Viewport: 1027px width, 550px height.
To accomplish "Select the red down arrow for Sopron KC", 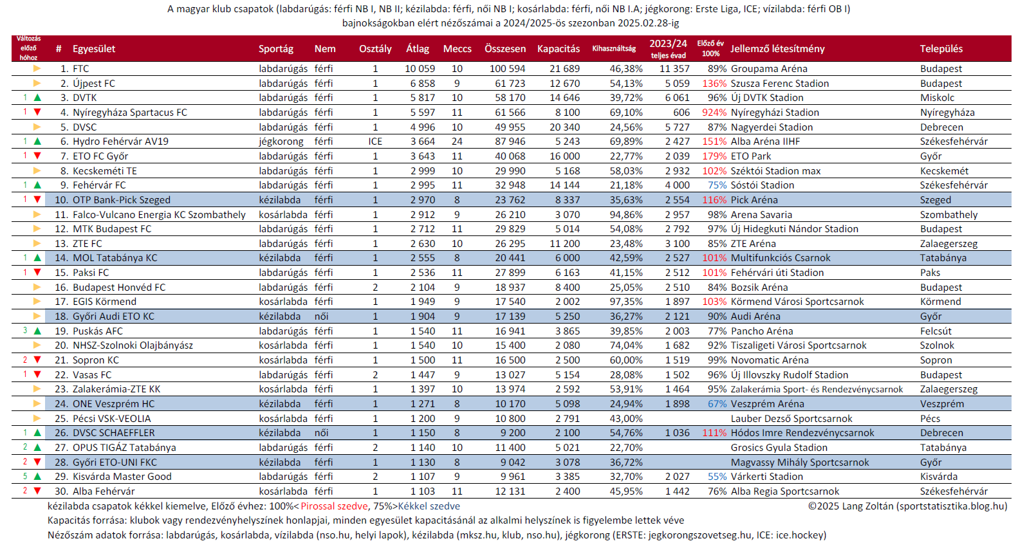I will pyautogui.click(x=37, y=360).
